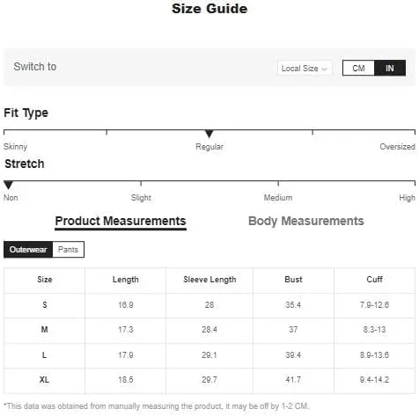Viewport: 419px width, 416px height.
Task: Select the Product Measurements tab
Action: click(121, 222)
